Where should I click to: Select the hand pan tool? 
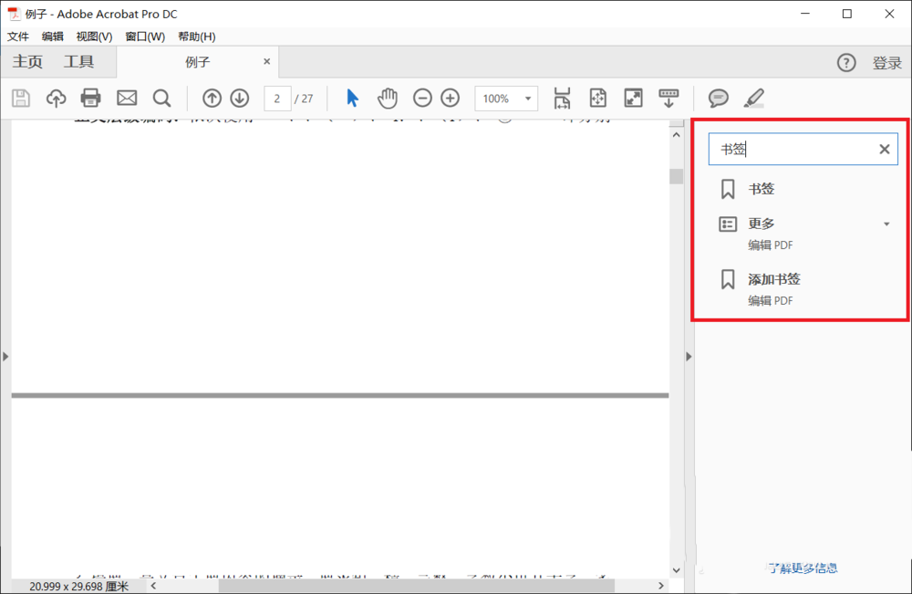point(388,99)
